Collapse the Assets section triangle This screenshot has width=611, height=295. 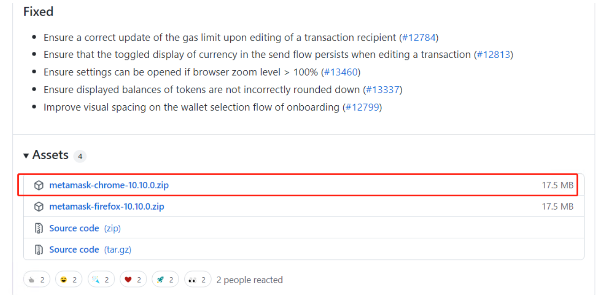(26, 155)
